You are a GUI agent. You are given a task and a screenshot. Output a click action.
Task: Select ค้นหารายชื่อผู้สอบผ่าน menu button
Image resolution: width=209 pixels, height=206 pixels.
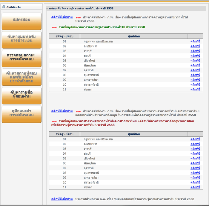(21, 95)
